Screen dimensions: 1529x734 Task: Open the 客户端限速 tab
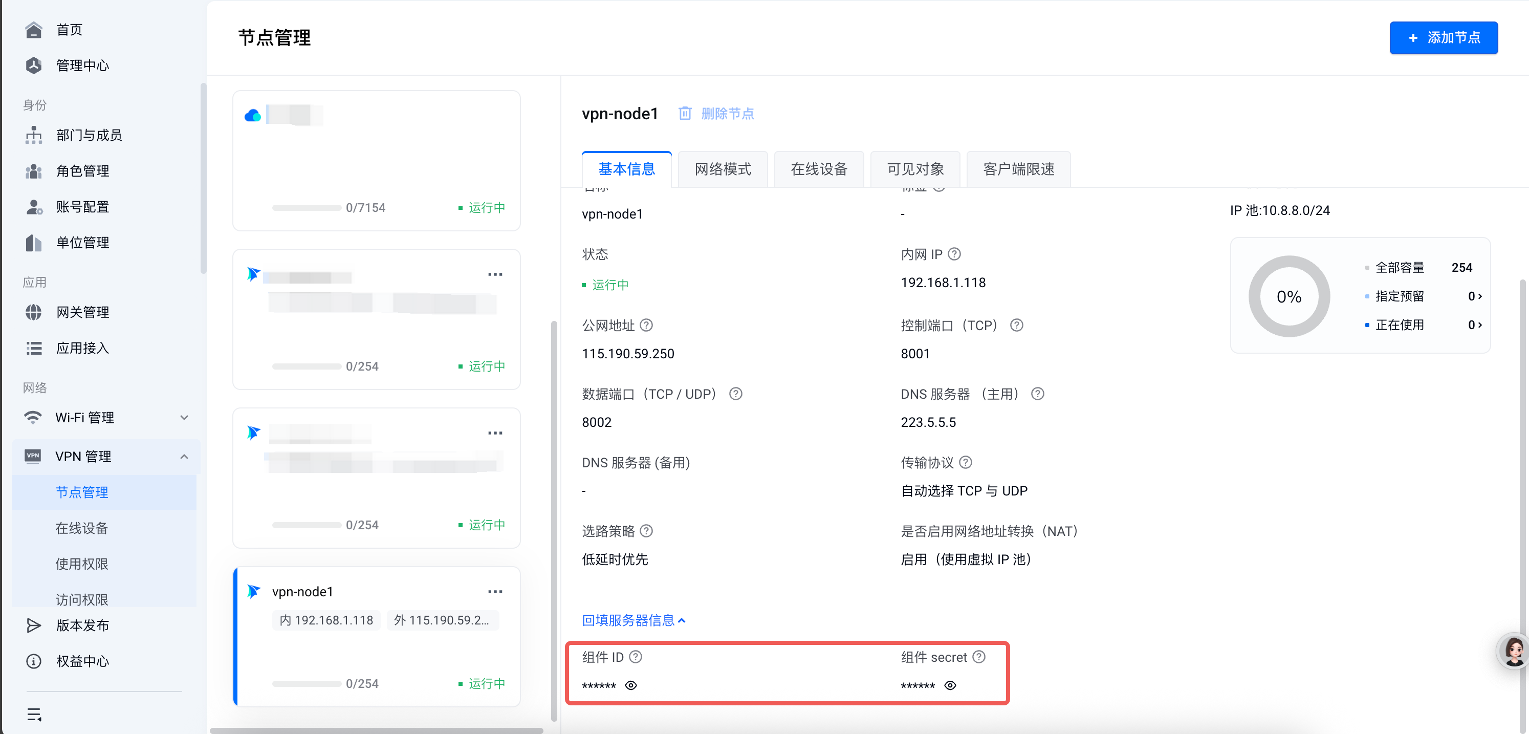(1018, 169)
